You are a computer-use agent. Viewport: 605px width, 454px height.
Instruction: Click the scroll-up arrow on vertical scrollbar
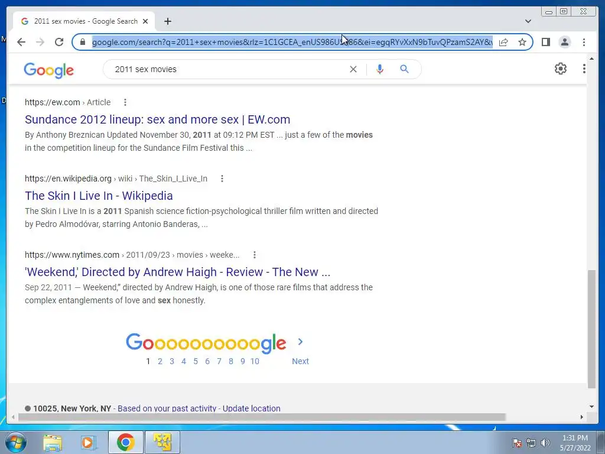(x=591, y=59)
